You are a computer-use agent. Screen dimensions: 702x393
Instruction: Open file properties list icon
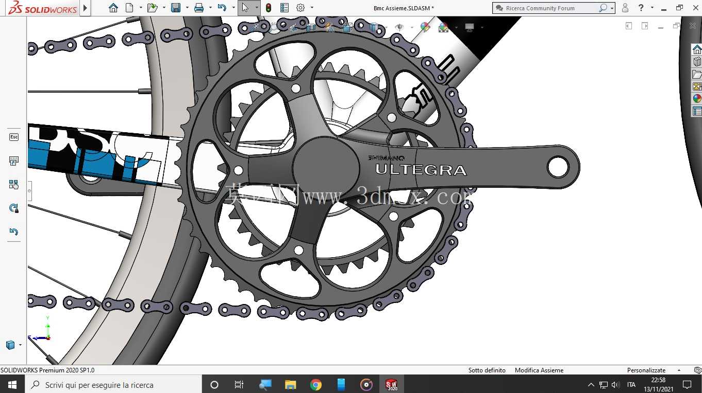285,8
